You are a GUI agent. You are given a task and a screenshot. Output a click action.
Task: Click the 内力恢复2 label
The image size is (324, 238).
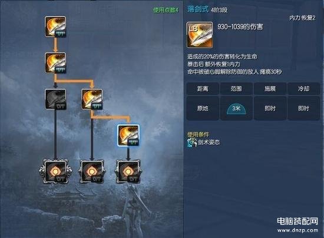tap(302, 18)
